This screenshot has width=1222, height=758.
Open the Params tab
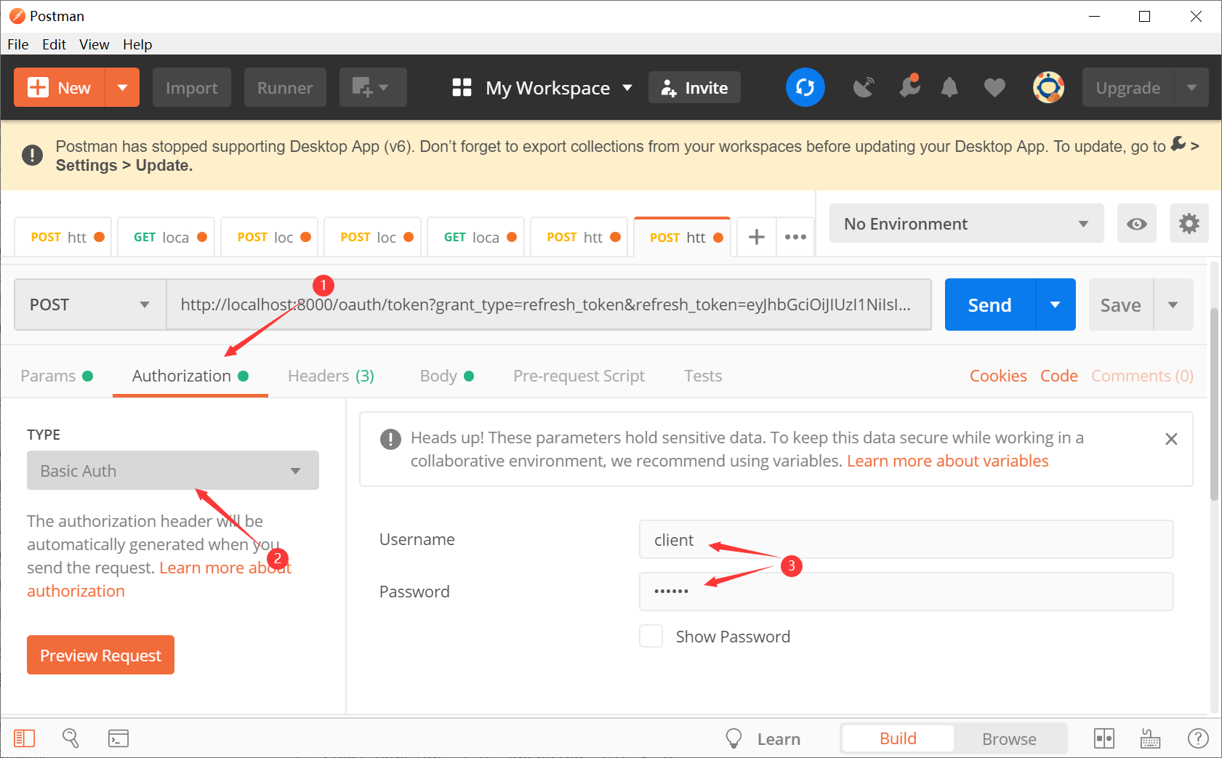click(x=57, y=376)
